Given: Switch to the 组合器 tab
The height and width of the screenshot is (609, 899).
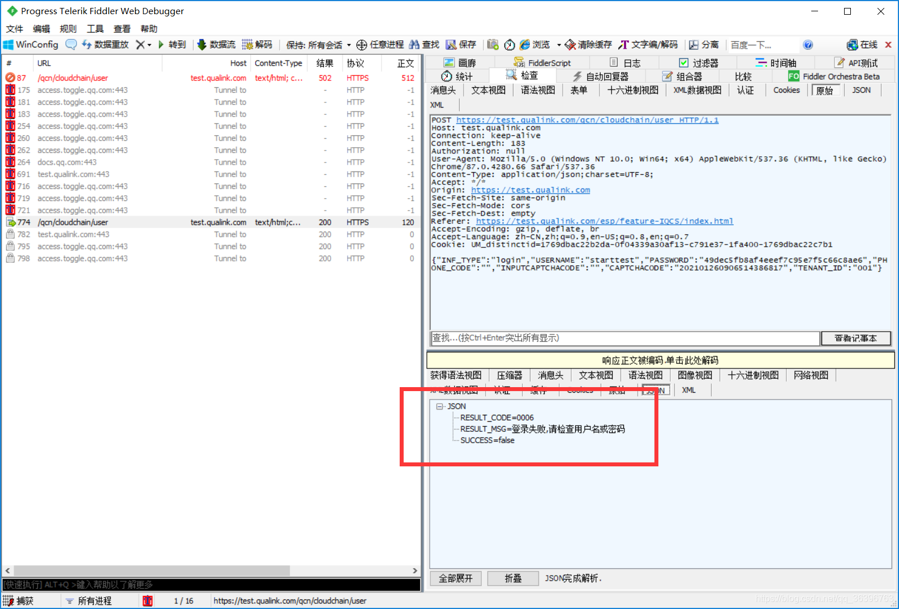Looking at the screenshot, I should [682, 76].
